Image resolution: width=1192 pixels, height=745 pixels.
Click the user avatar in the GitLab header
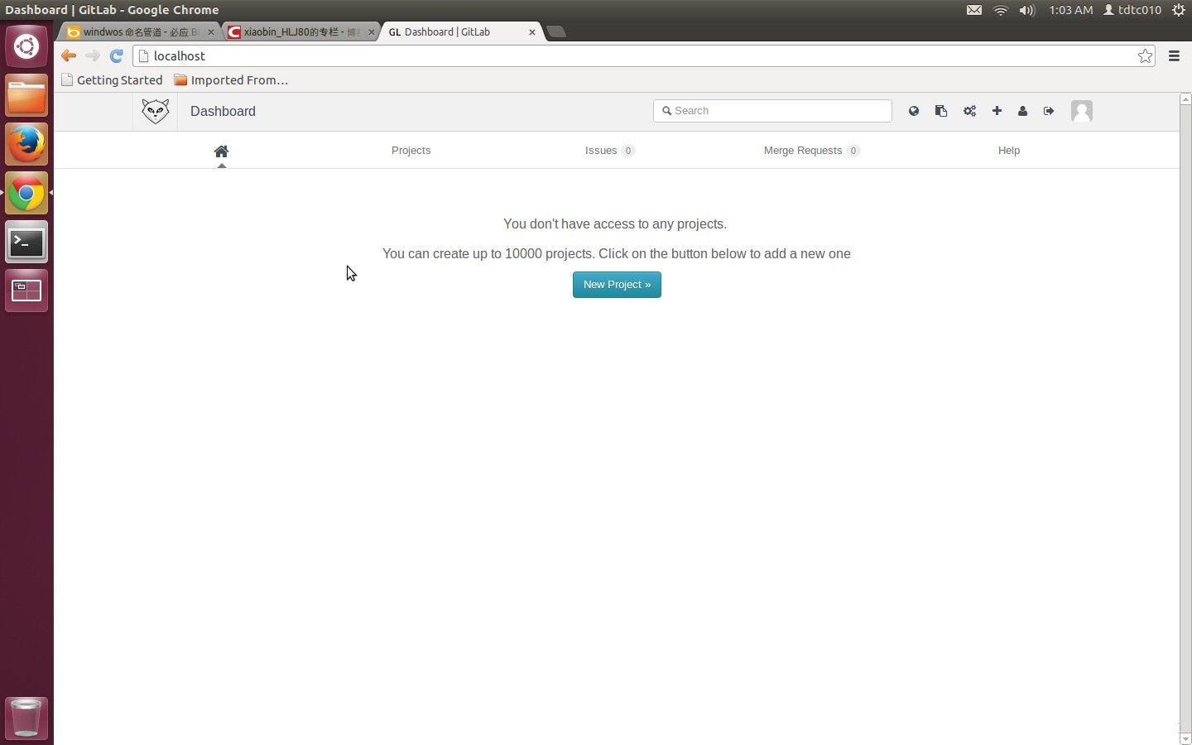click(x=1082, y=111)
